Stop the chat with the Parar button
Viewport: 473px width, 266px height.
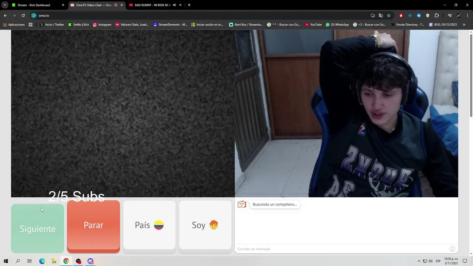pyautogui.click(x=93, y=226)
